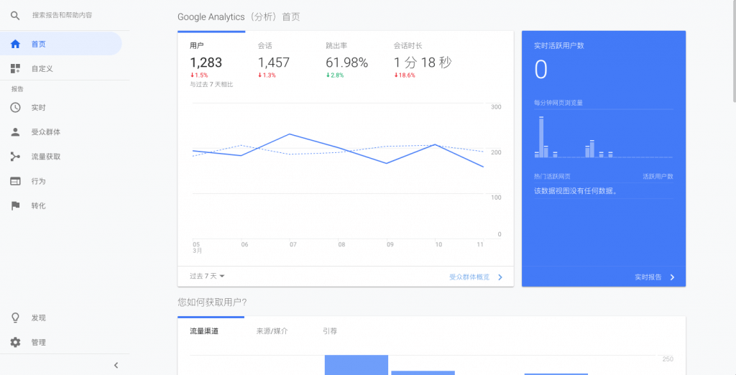Click the 该数据视图没有任何数据 message
Screen dimensions: 736x375
click(x=575, y=191)
